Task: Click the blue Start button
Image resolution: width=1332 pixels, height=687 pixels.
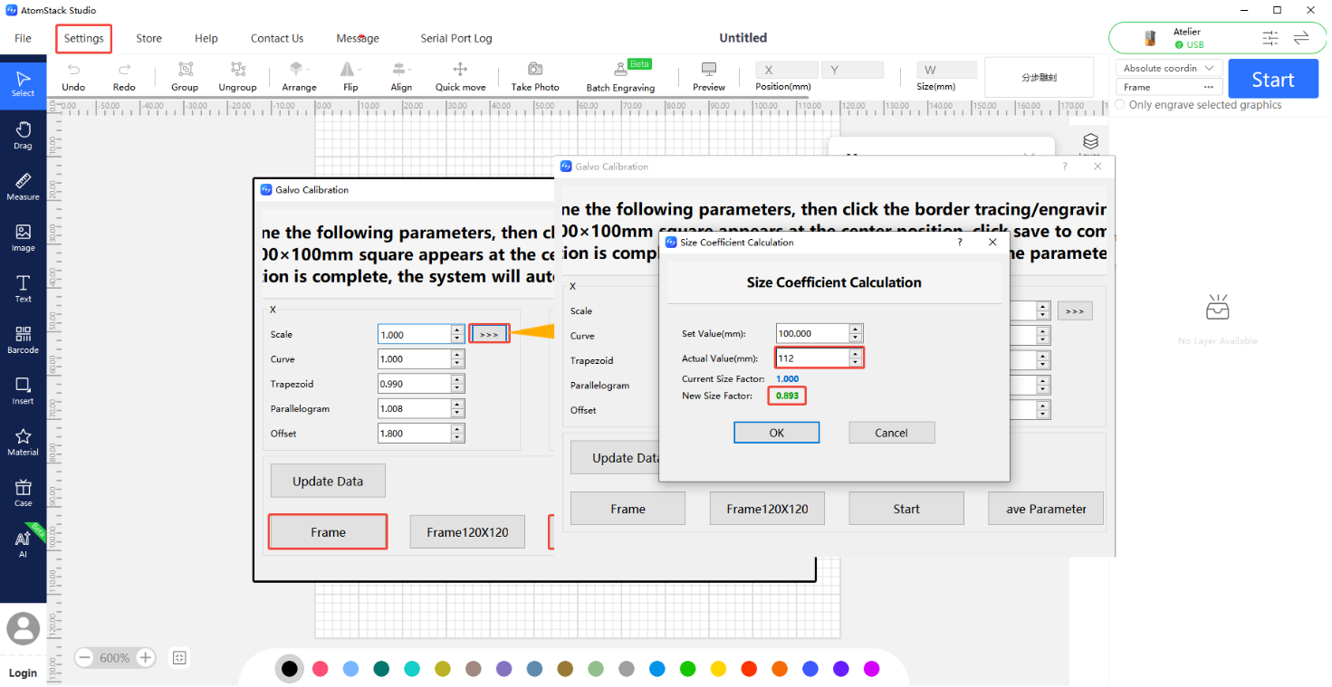Action: point(1273,80)
